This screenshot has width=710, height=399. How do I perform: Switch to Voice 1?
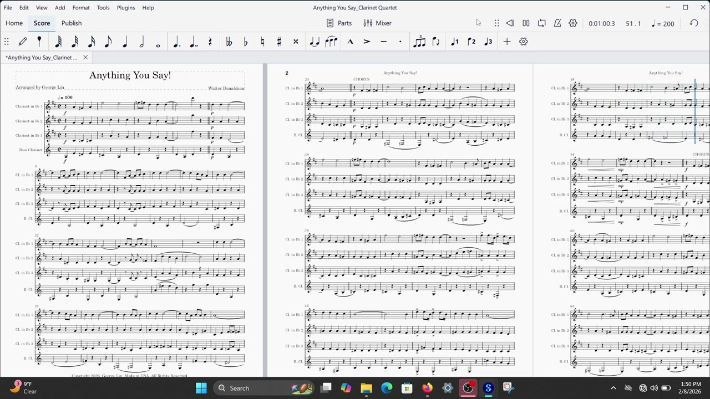pyautogui.click(x=455, y=42)
